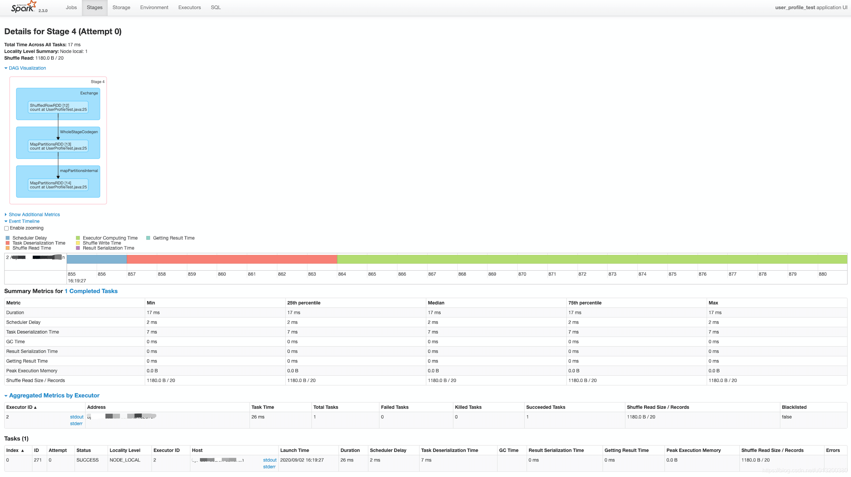Enable zooming checkbox
851x477 pixels.
coord(7,229)
